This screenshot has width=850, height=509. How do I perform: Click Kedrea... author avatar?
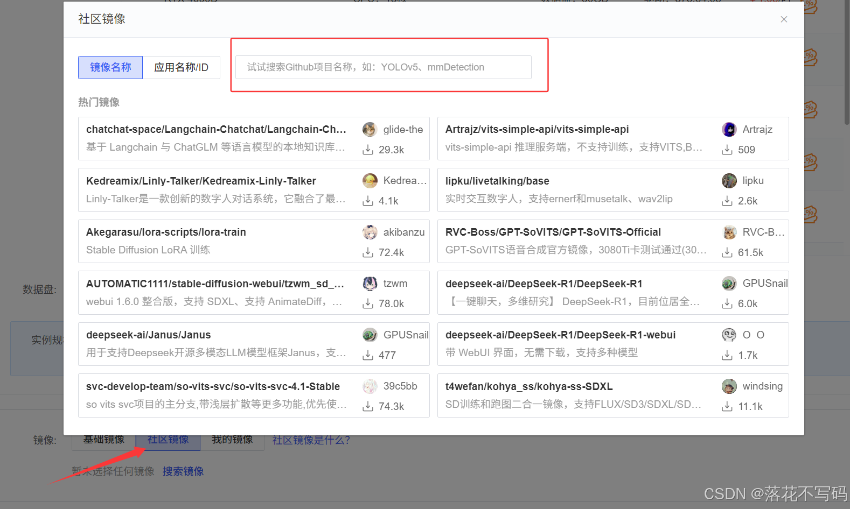click(x=370, y=181)
